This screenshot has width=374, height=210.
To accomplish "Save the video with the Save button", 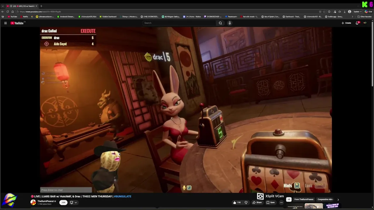I will (270, 202).
